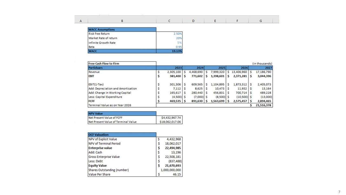Select the Net Present Value of FCFF amount
Screen dimensions: 346x195
169,118
